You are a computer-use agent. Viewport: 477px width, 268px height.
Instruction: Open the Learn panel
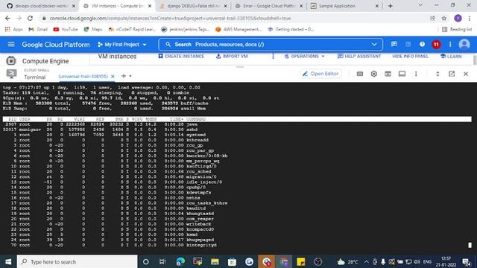click(x=451, y=57)
